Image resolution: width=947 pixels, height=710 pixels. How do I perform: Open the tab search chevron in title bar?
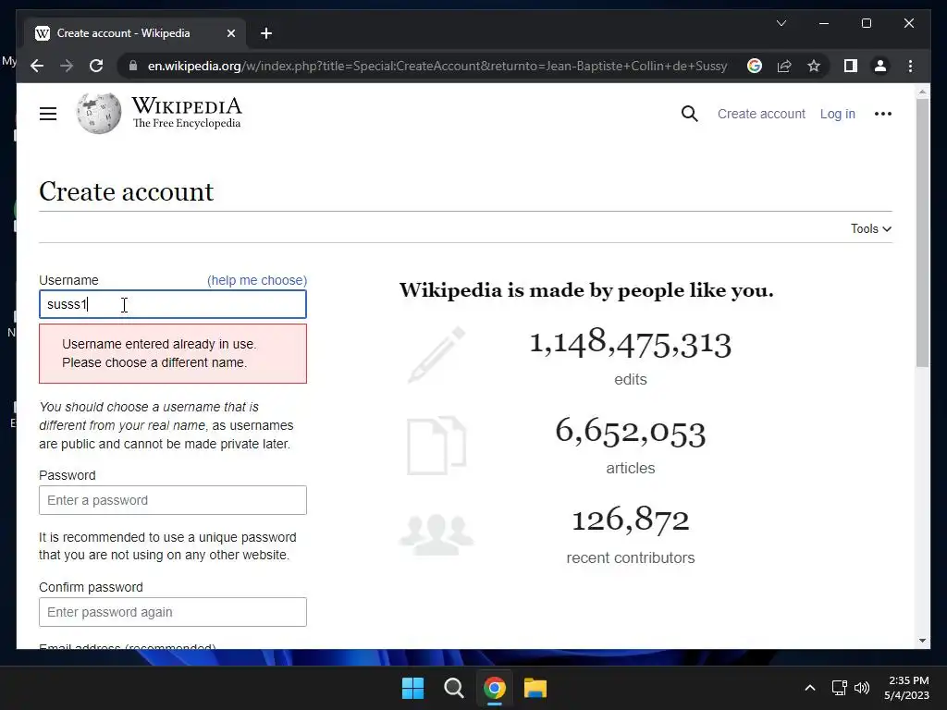click(x=781, y=23)
